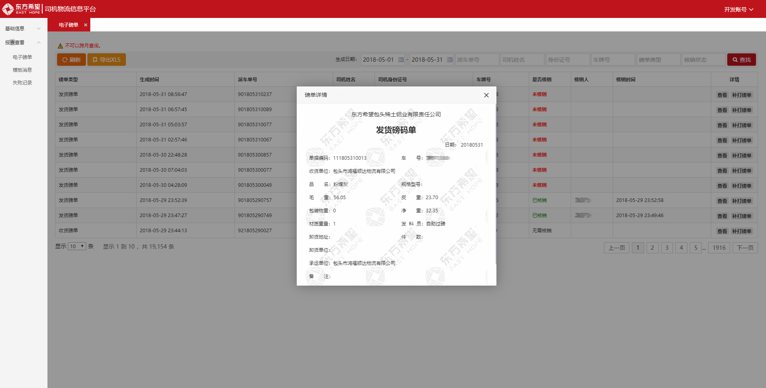Image resolution: width=766 pixels, height=388 pixels.
Task: Click the East Hope logo icon
Action: (x=8, y=9)
